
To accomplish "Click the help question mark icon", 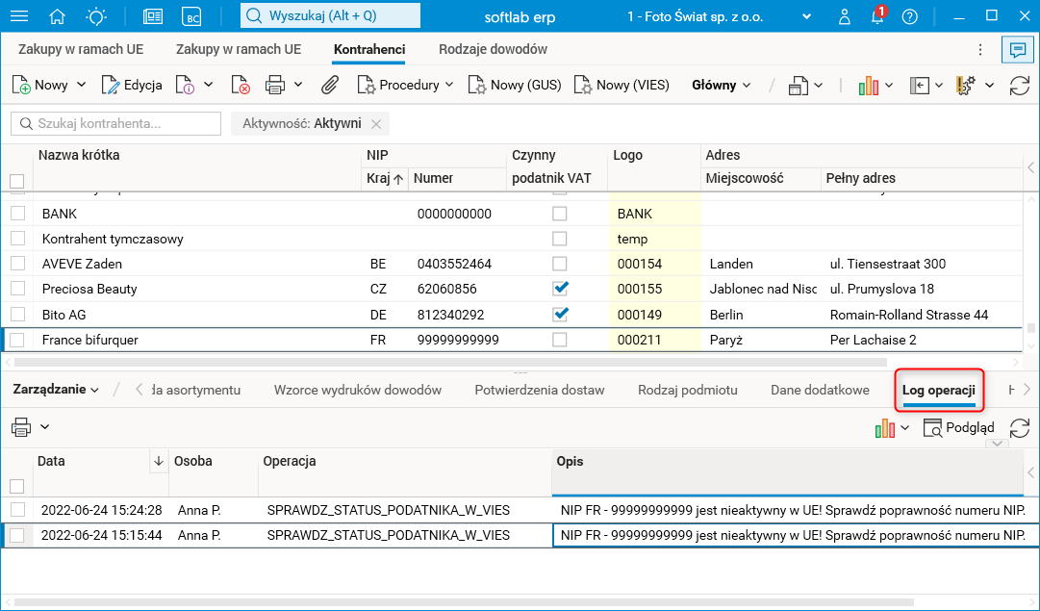I will click(x=909, y=16).
